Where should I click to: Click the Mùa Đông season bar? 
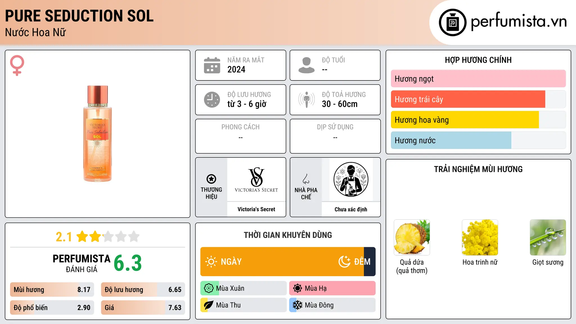[x=332, y=305]
